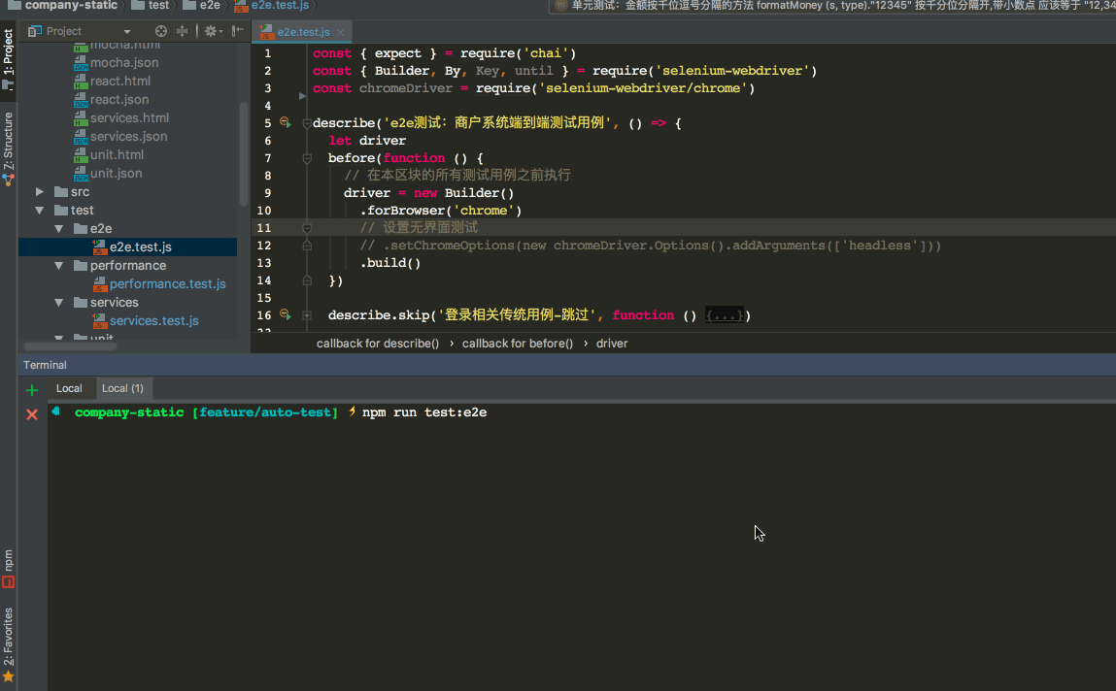Screen dimensions: 1116x691
Task: Click the folder icon next to services
Action: (81, 302)
